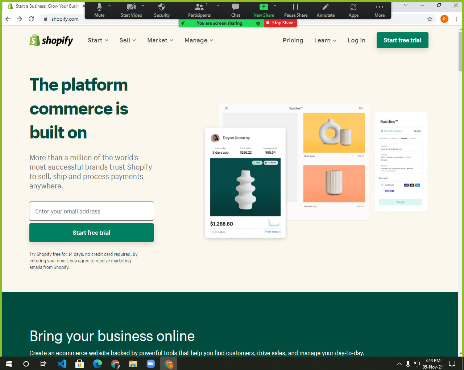Click Log in link

tap(356, 40)
